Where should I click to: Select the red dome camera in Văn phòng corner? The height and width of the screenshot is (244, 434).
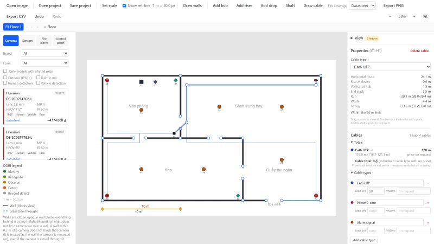pos(107,80)
